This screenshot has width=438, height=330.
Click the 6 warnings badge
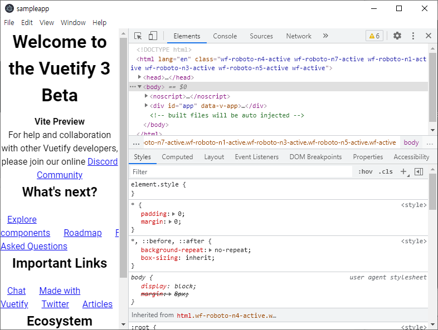coord(374,36)
